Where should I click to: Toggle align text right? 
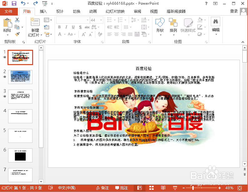[123, 34]
